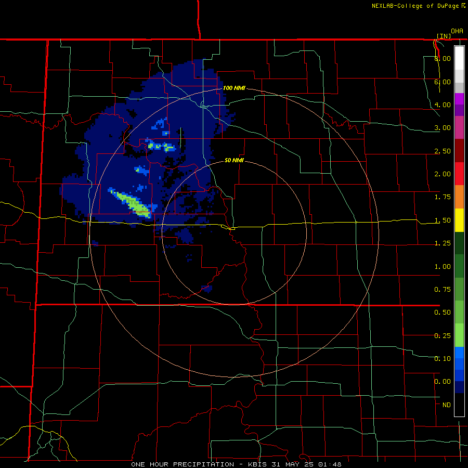Click the ONE HOUR PRECIPITATION title text

pyautogui.click(x=183, y=464)
